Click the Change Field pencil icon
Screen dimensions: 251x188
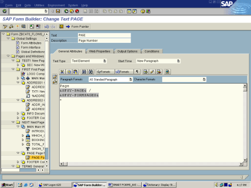(x=152, y=72)
